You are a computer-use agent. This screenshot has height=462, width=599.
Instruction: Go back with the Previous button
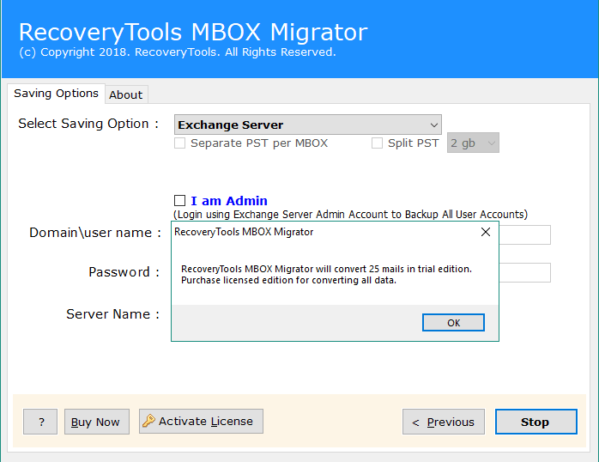click(x=444, y=422)
